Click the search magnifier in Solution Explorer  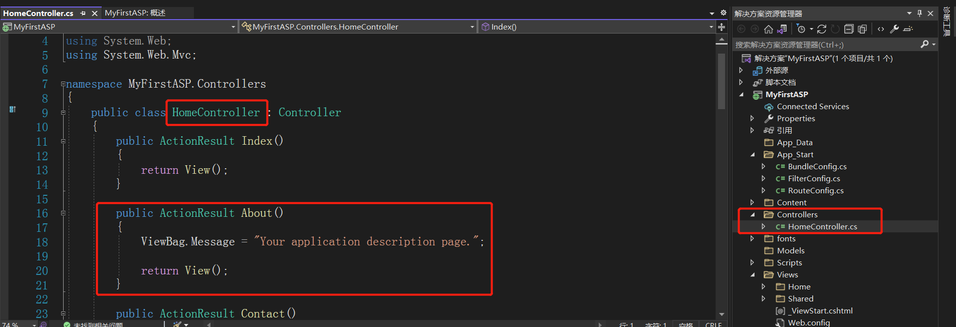[x=924, y=45]
